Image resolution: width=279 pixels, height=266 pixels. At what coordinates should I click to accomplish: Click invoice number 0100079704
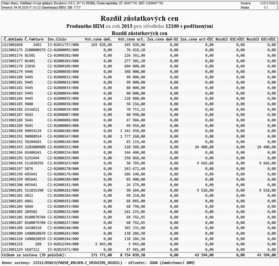pyautogui.click(x=35, y=223)
